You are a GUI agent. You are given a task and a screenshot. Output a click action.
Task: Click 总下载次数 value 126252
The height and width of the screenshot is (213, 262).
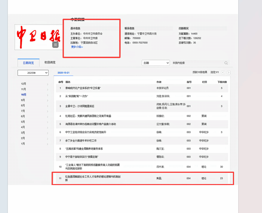[x=197, y=38]
